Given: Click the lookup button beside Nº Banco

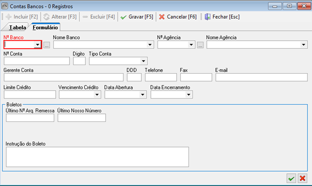Looking at the screenshot, I should point(47,45).
